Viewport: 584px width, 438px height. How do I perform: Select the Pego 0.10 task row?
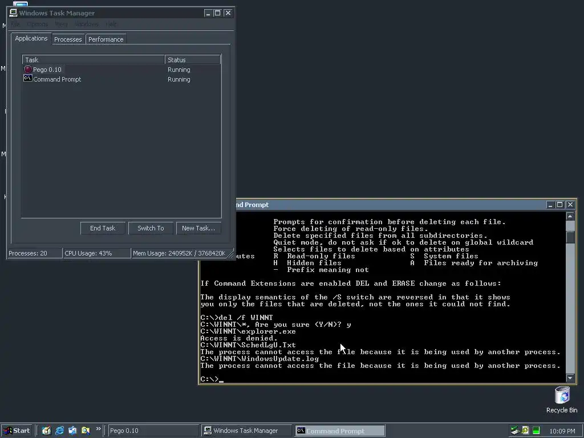(121, 70)
